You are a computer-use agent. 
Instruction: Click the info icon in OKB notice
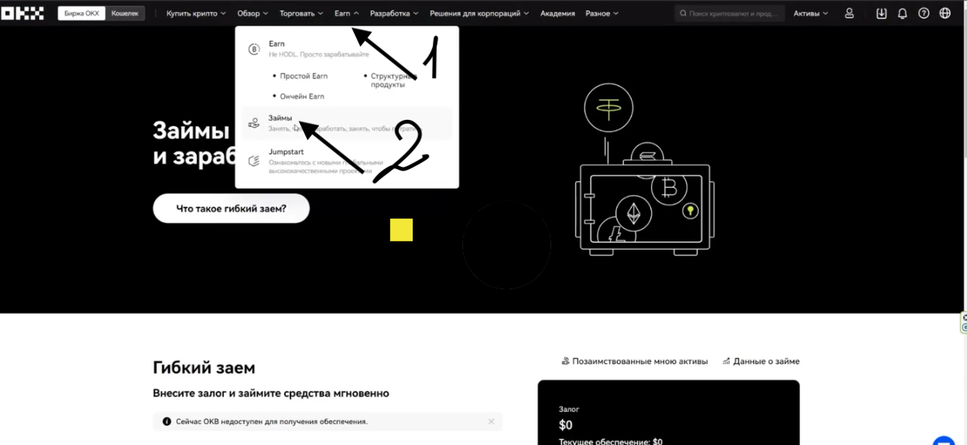pos(167,422)
